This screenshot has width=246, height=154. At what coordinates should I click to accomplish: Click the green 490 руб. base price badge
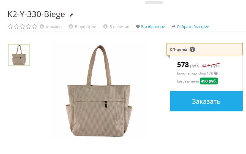(x=209, y=81)
